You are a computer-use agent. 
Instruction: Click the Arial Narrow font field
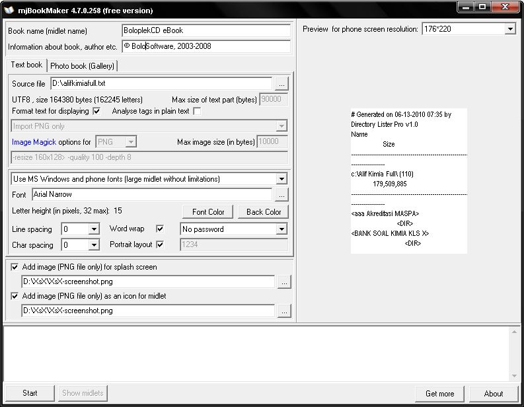152,194
